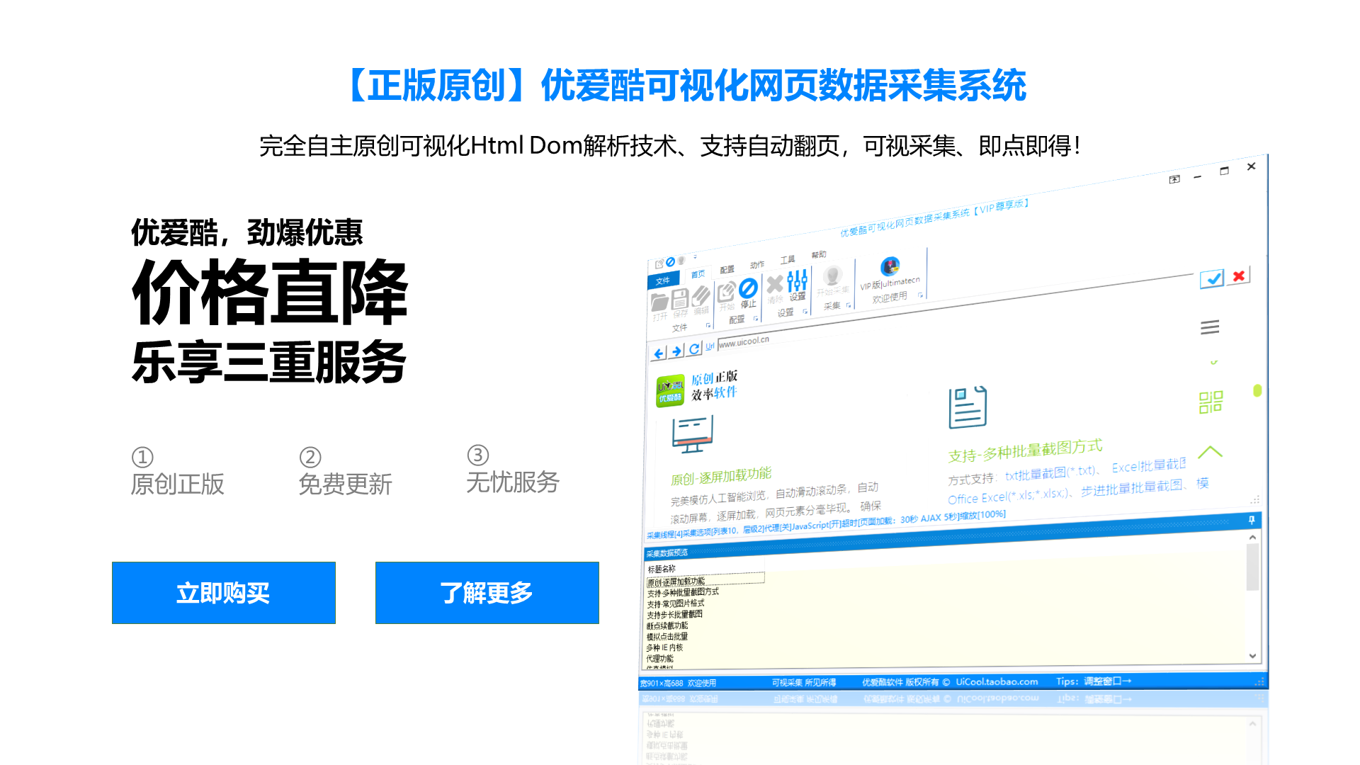1360x765 pixels.
Task: Open the blue 文件 menu tab
Action: [663, 281]
